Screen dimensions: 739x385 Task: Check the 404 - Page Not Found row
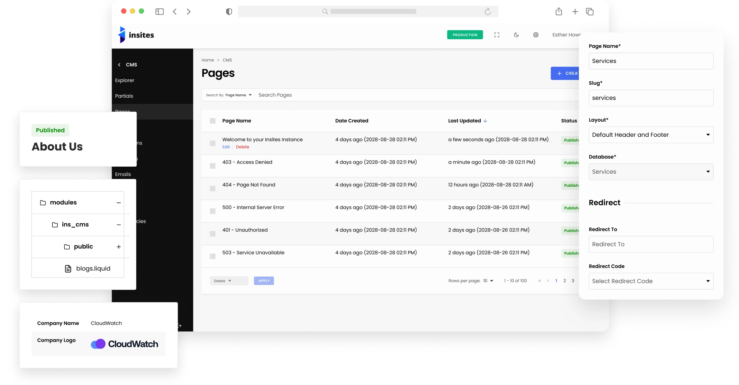(212, 189)
